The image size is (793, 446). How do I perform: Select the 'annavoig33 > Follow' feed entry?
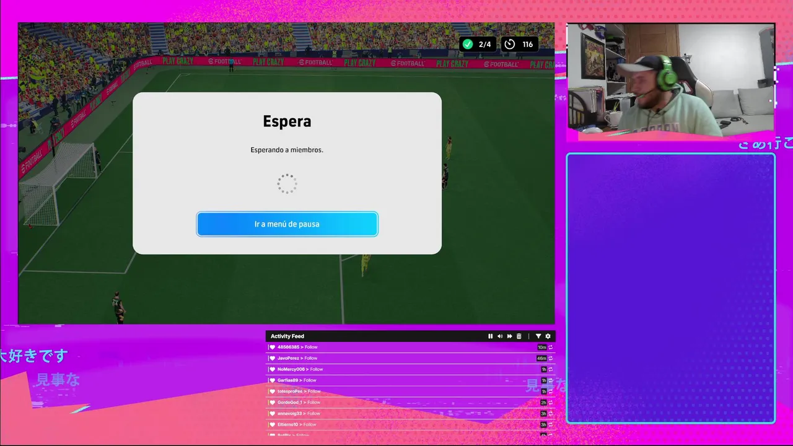(411, 414)
